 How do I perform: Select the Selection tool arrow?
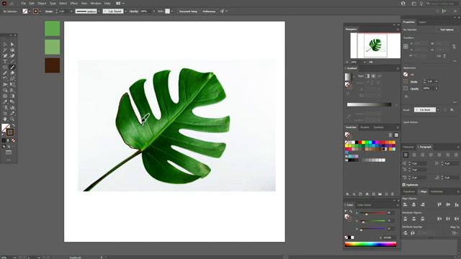[5, 45]
